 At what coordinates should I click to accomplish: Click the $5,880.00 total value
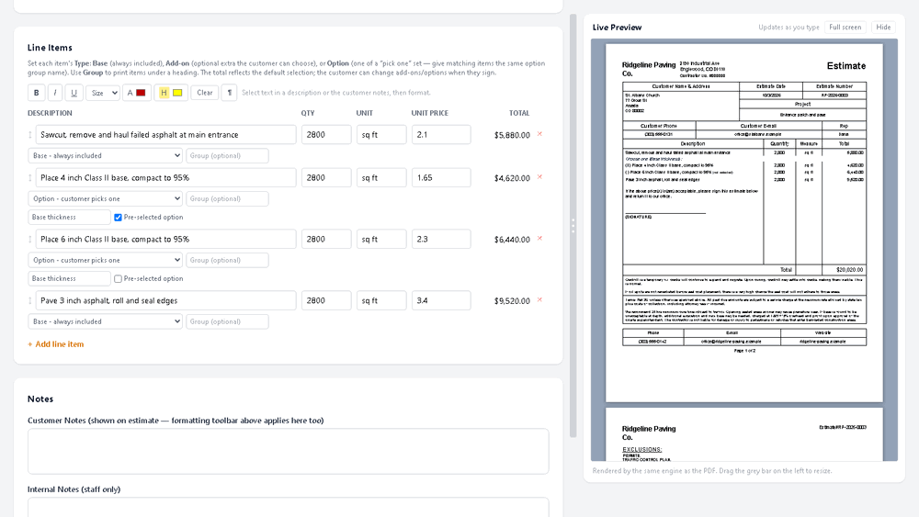point(512,135)
